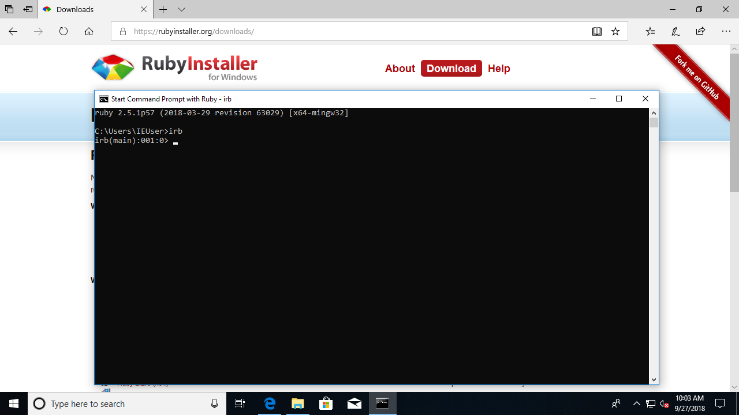This screenshot has width=739, height=415.
Task: Open the clock showing 10:03 AM
Action: 690,403
